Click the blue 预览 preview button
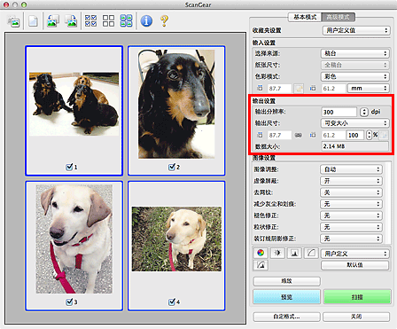Image resolution: width=397 pixels, height=329 pixels. pyautogui.click(x=286, y=297)
